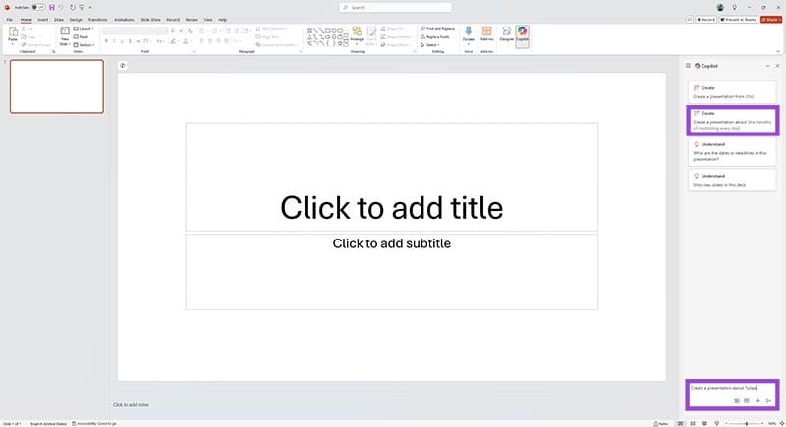The width and height of the screenshot is (786, 427).
Task: Click the 'Click to add title' placeholder
Action: tap(391, 177)
